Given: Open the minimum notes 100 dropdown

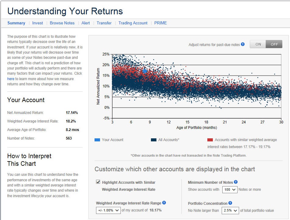Looking at the screenshot, I should coord(229,190).
